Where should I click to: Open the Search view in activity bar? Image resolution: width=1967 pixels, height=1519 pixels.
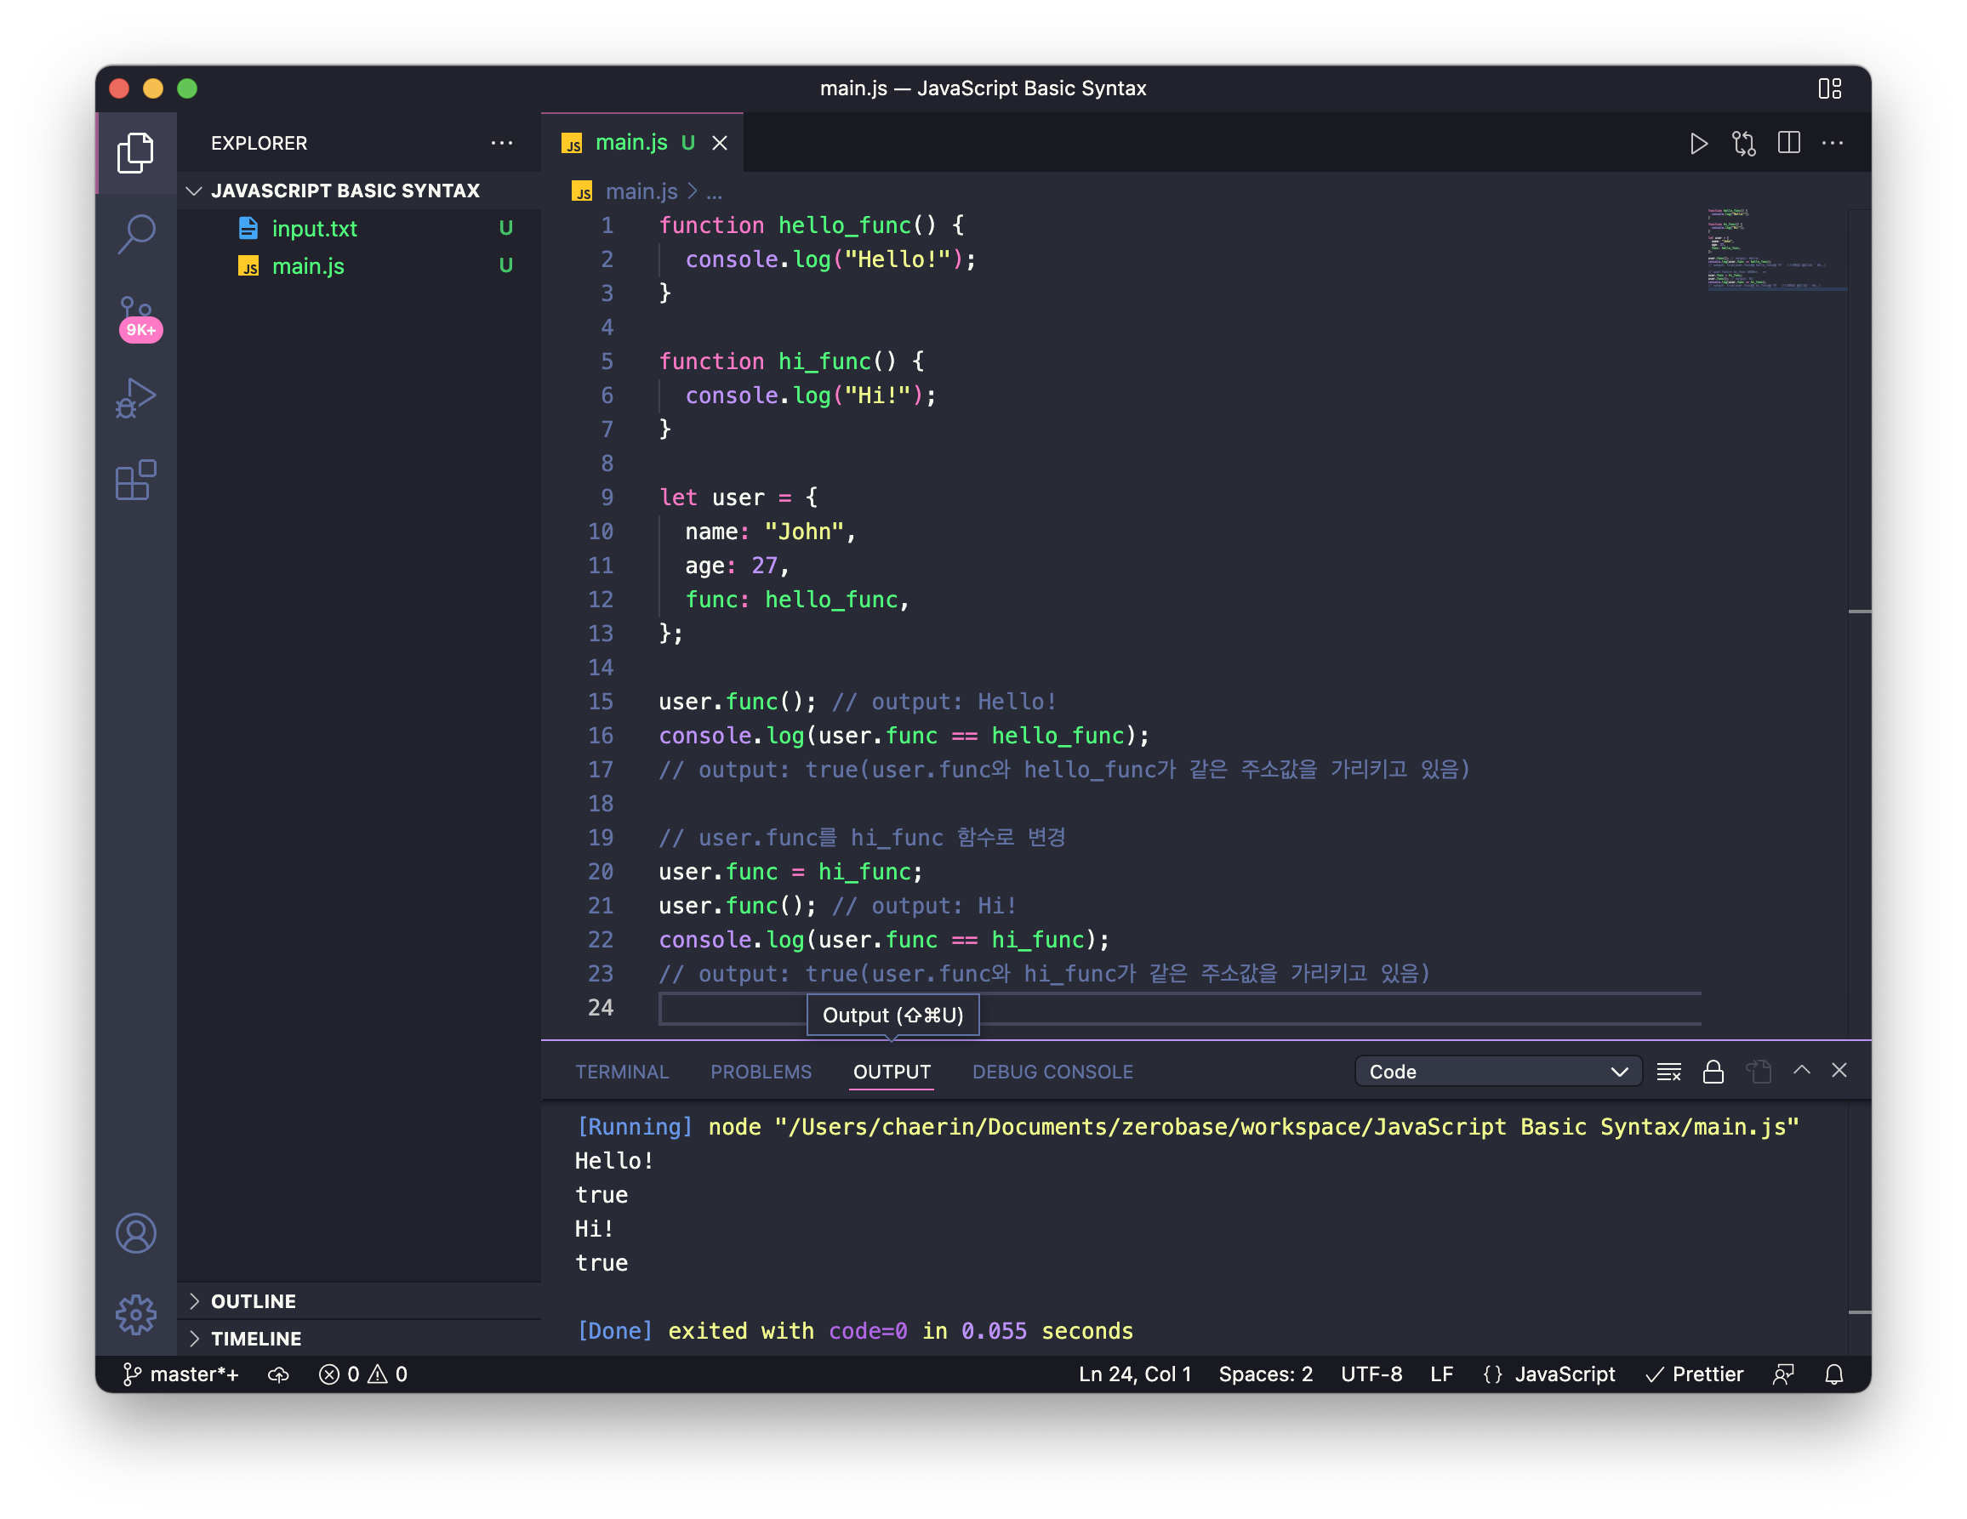point(136,234)
